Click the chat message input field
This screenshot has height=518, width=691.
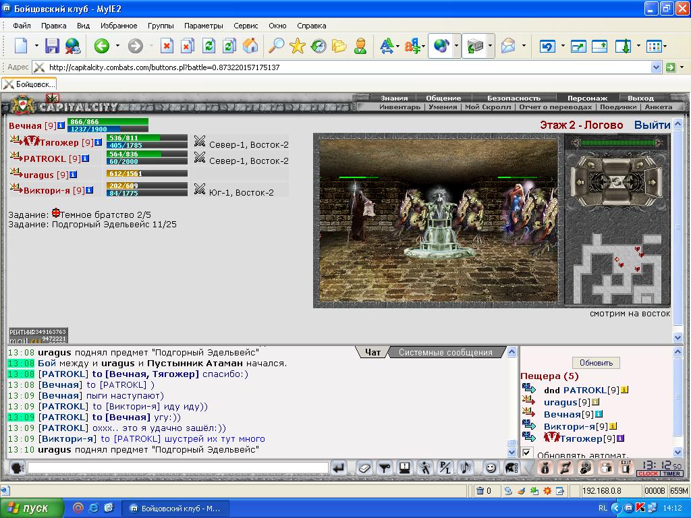point(178,468)
